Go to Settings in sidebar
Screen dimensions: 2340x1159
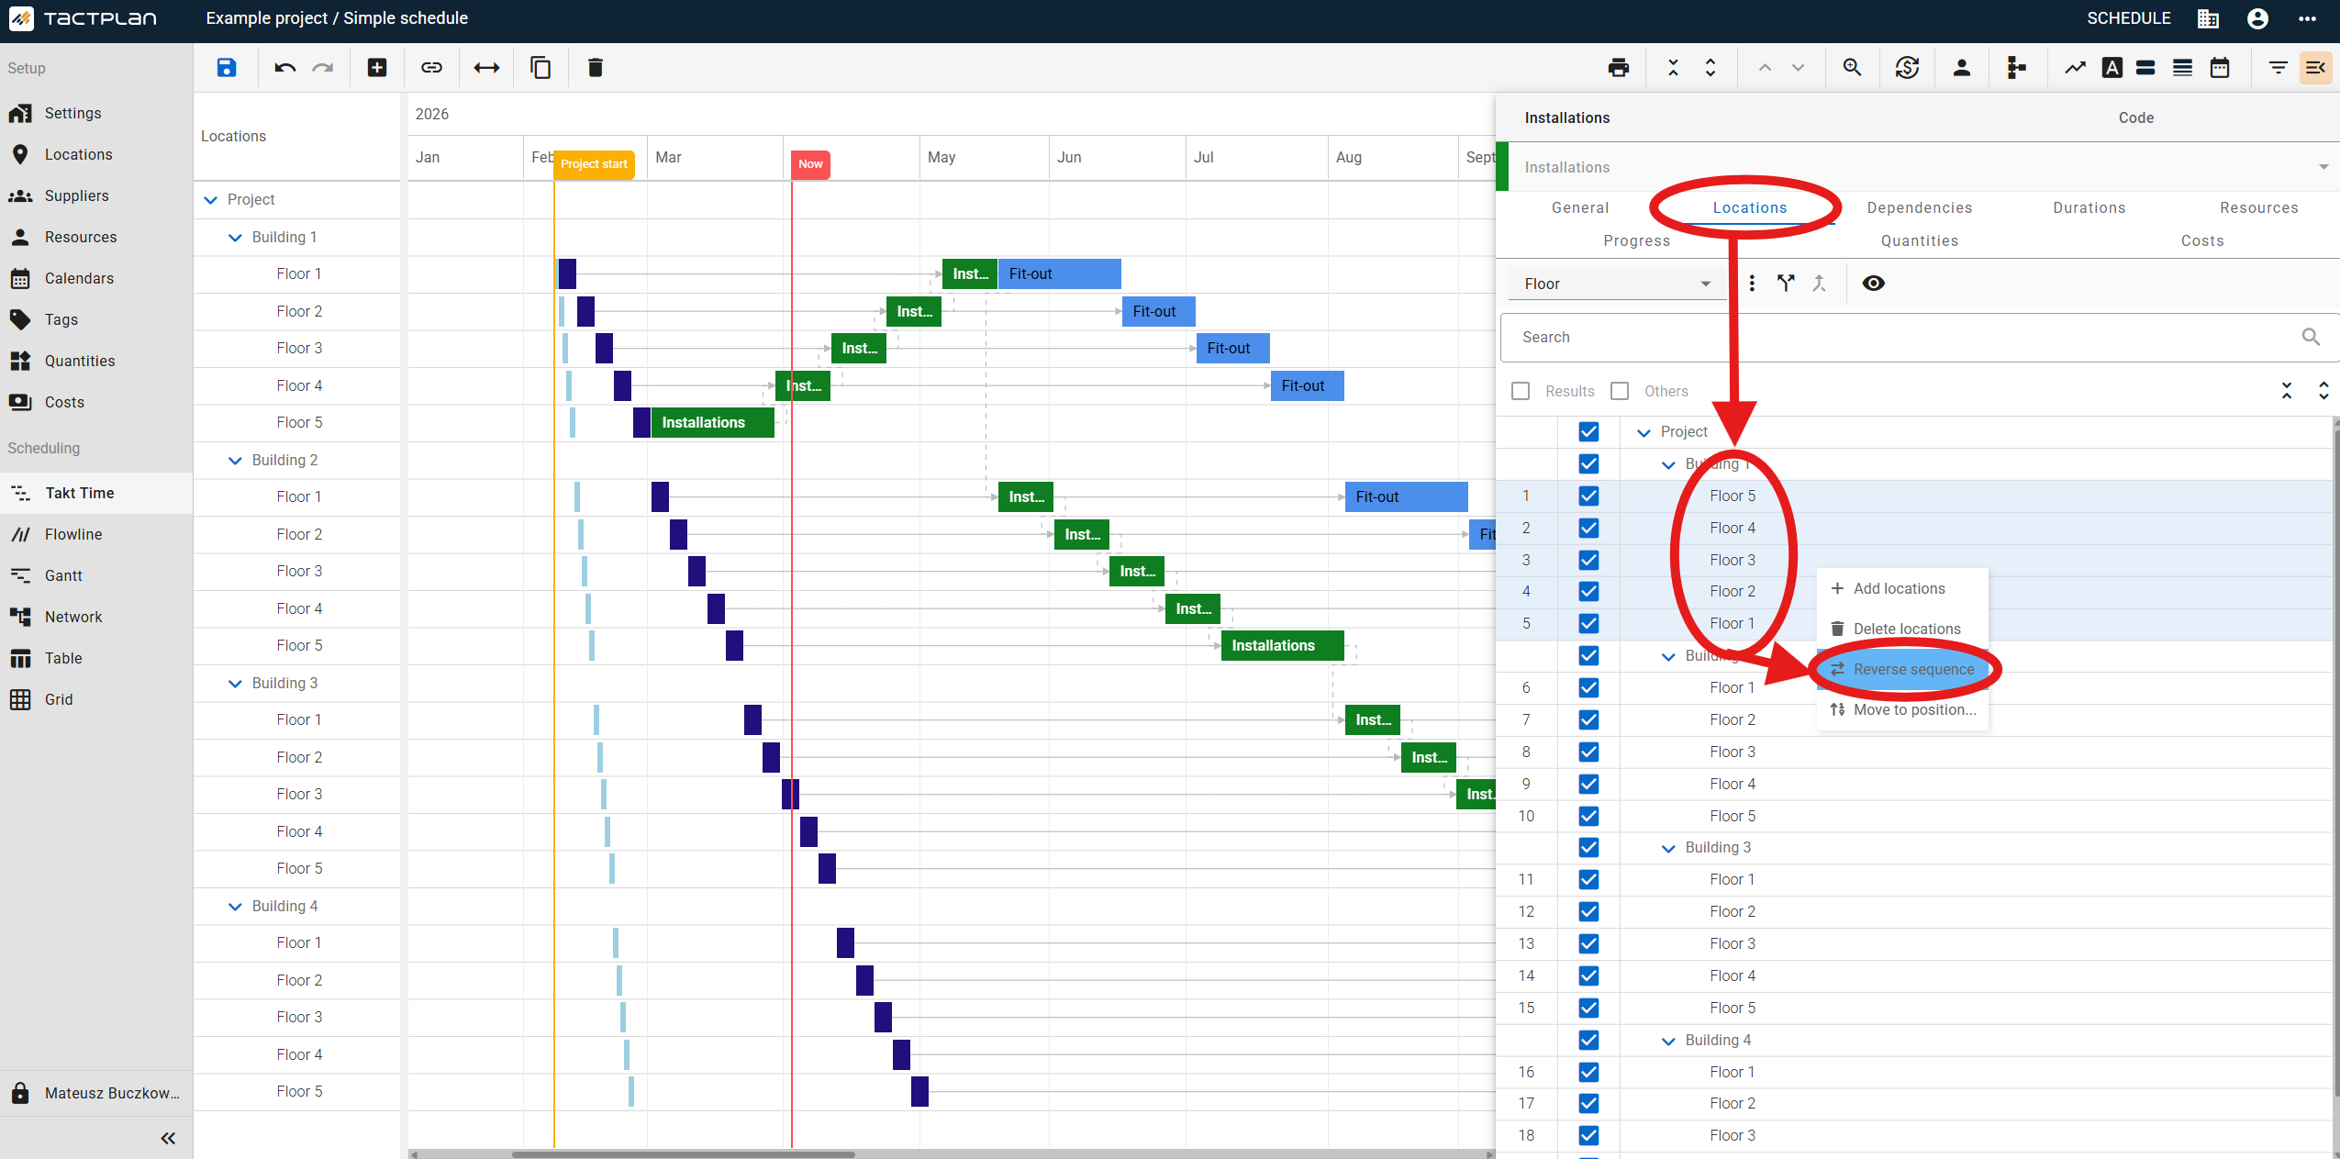click(x=96, y=113)
